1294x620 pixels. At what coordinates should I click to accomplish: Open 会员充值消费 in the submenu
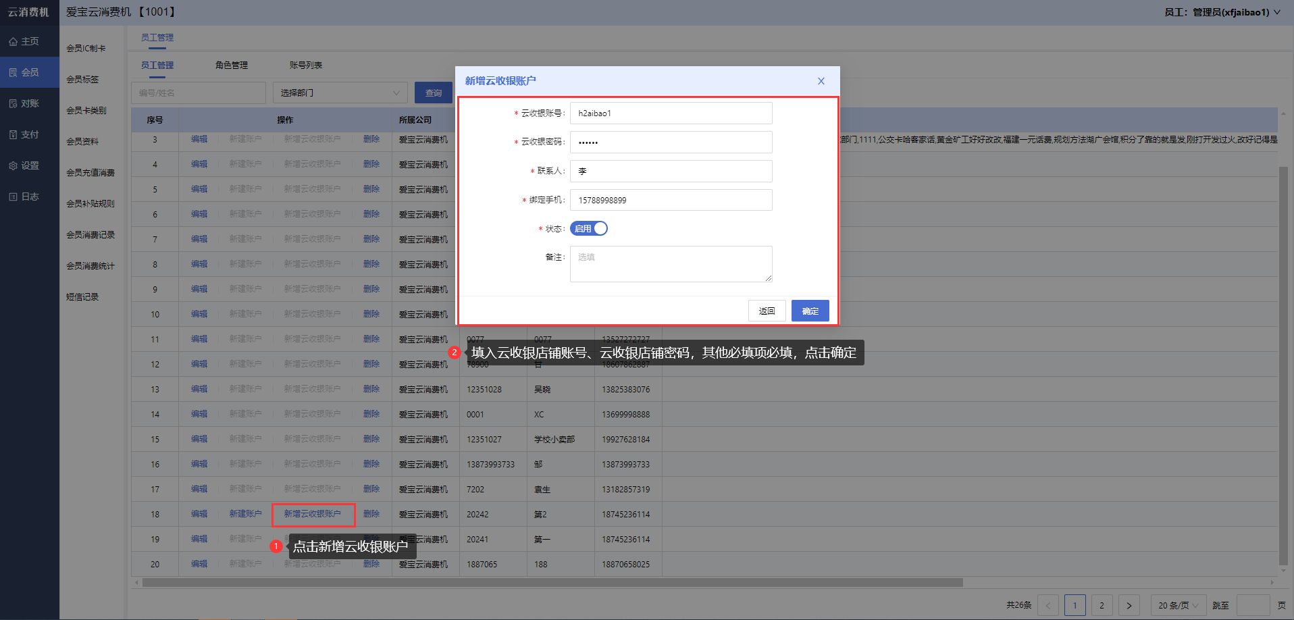pos(90,173)
